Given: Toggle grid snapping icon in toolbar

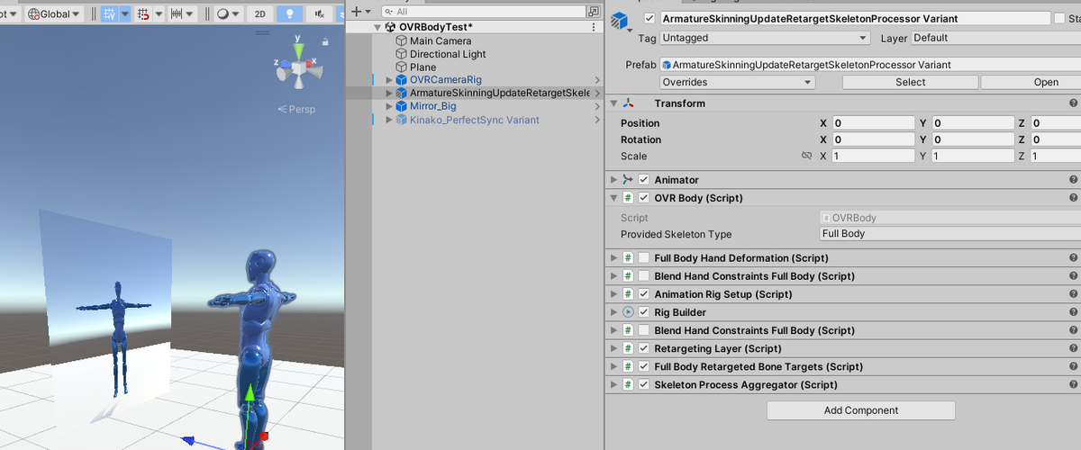Looking at the screenshot, I should (143, 13).
